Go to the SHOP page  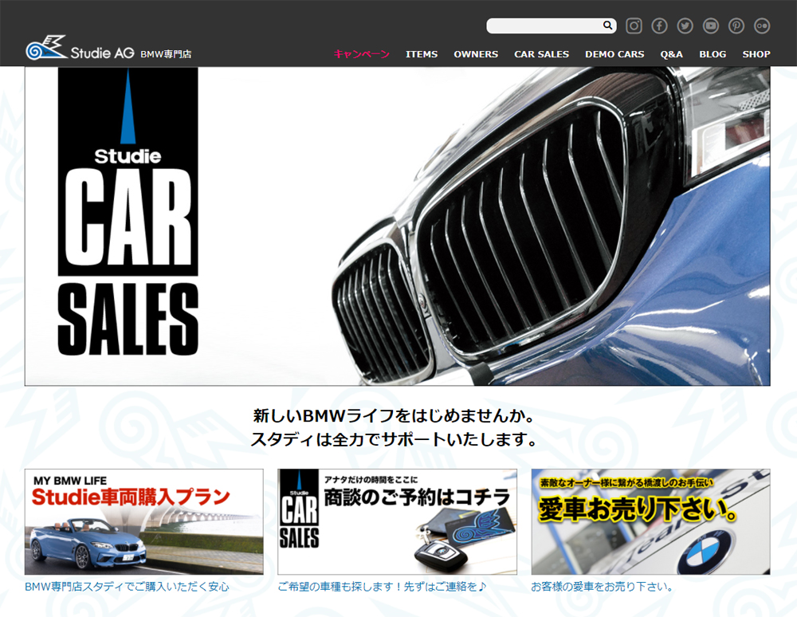(x=756, y=54)
